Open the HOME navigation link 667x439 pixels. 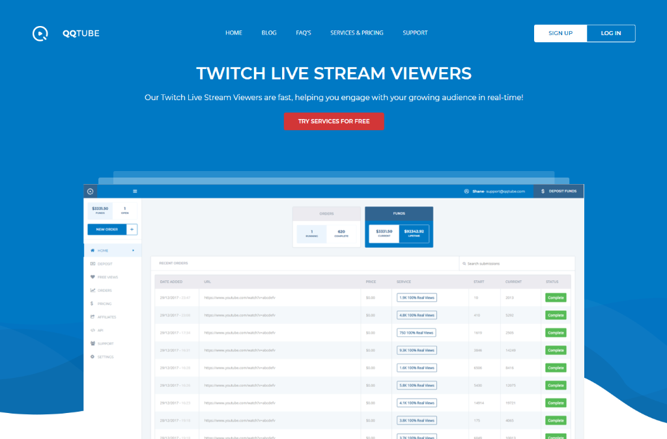(234, 33)
